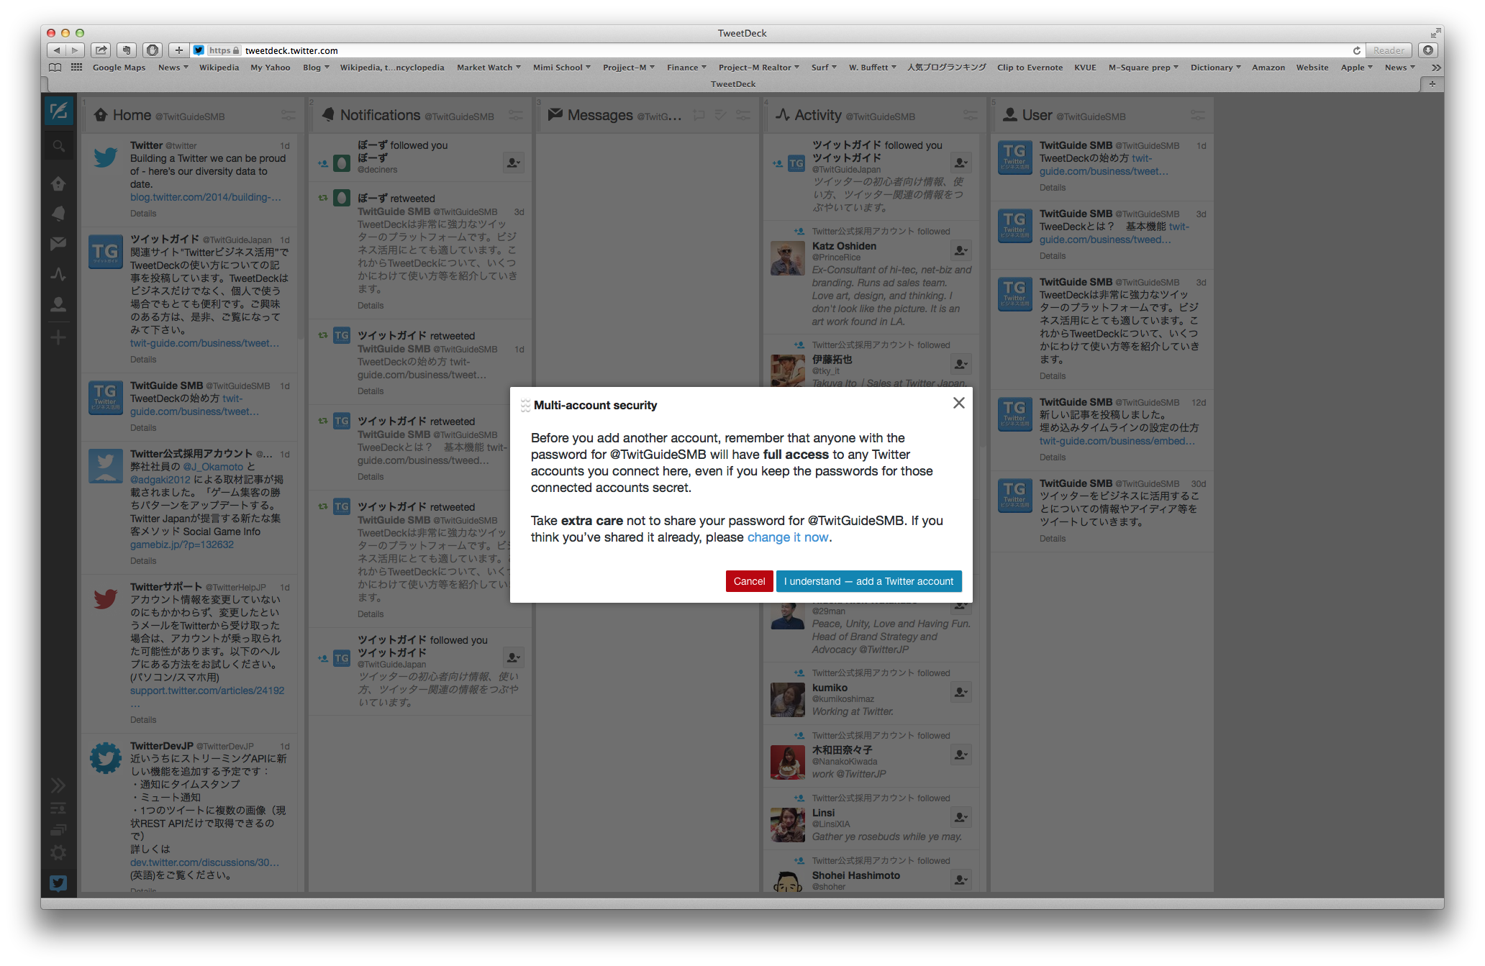This screenshot has height=966, width=1485.
Task: Open Clip to Evernote bookmark
Action: 1030,68
